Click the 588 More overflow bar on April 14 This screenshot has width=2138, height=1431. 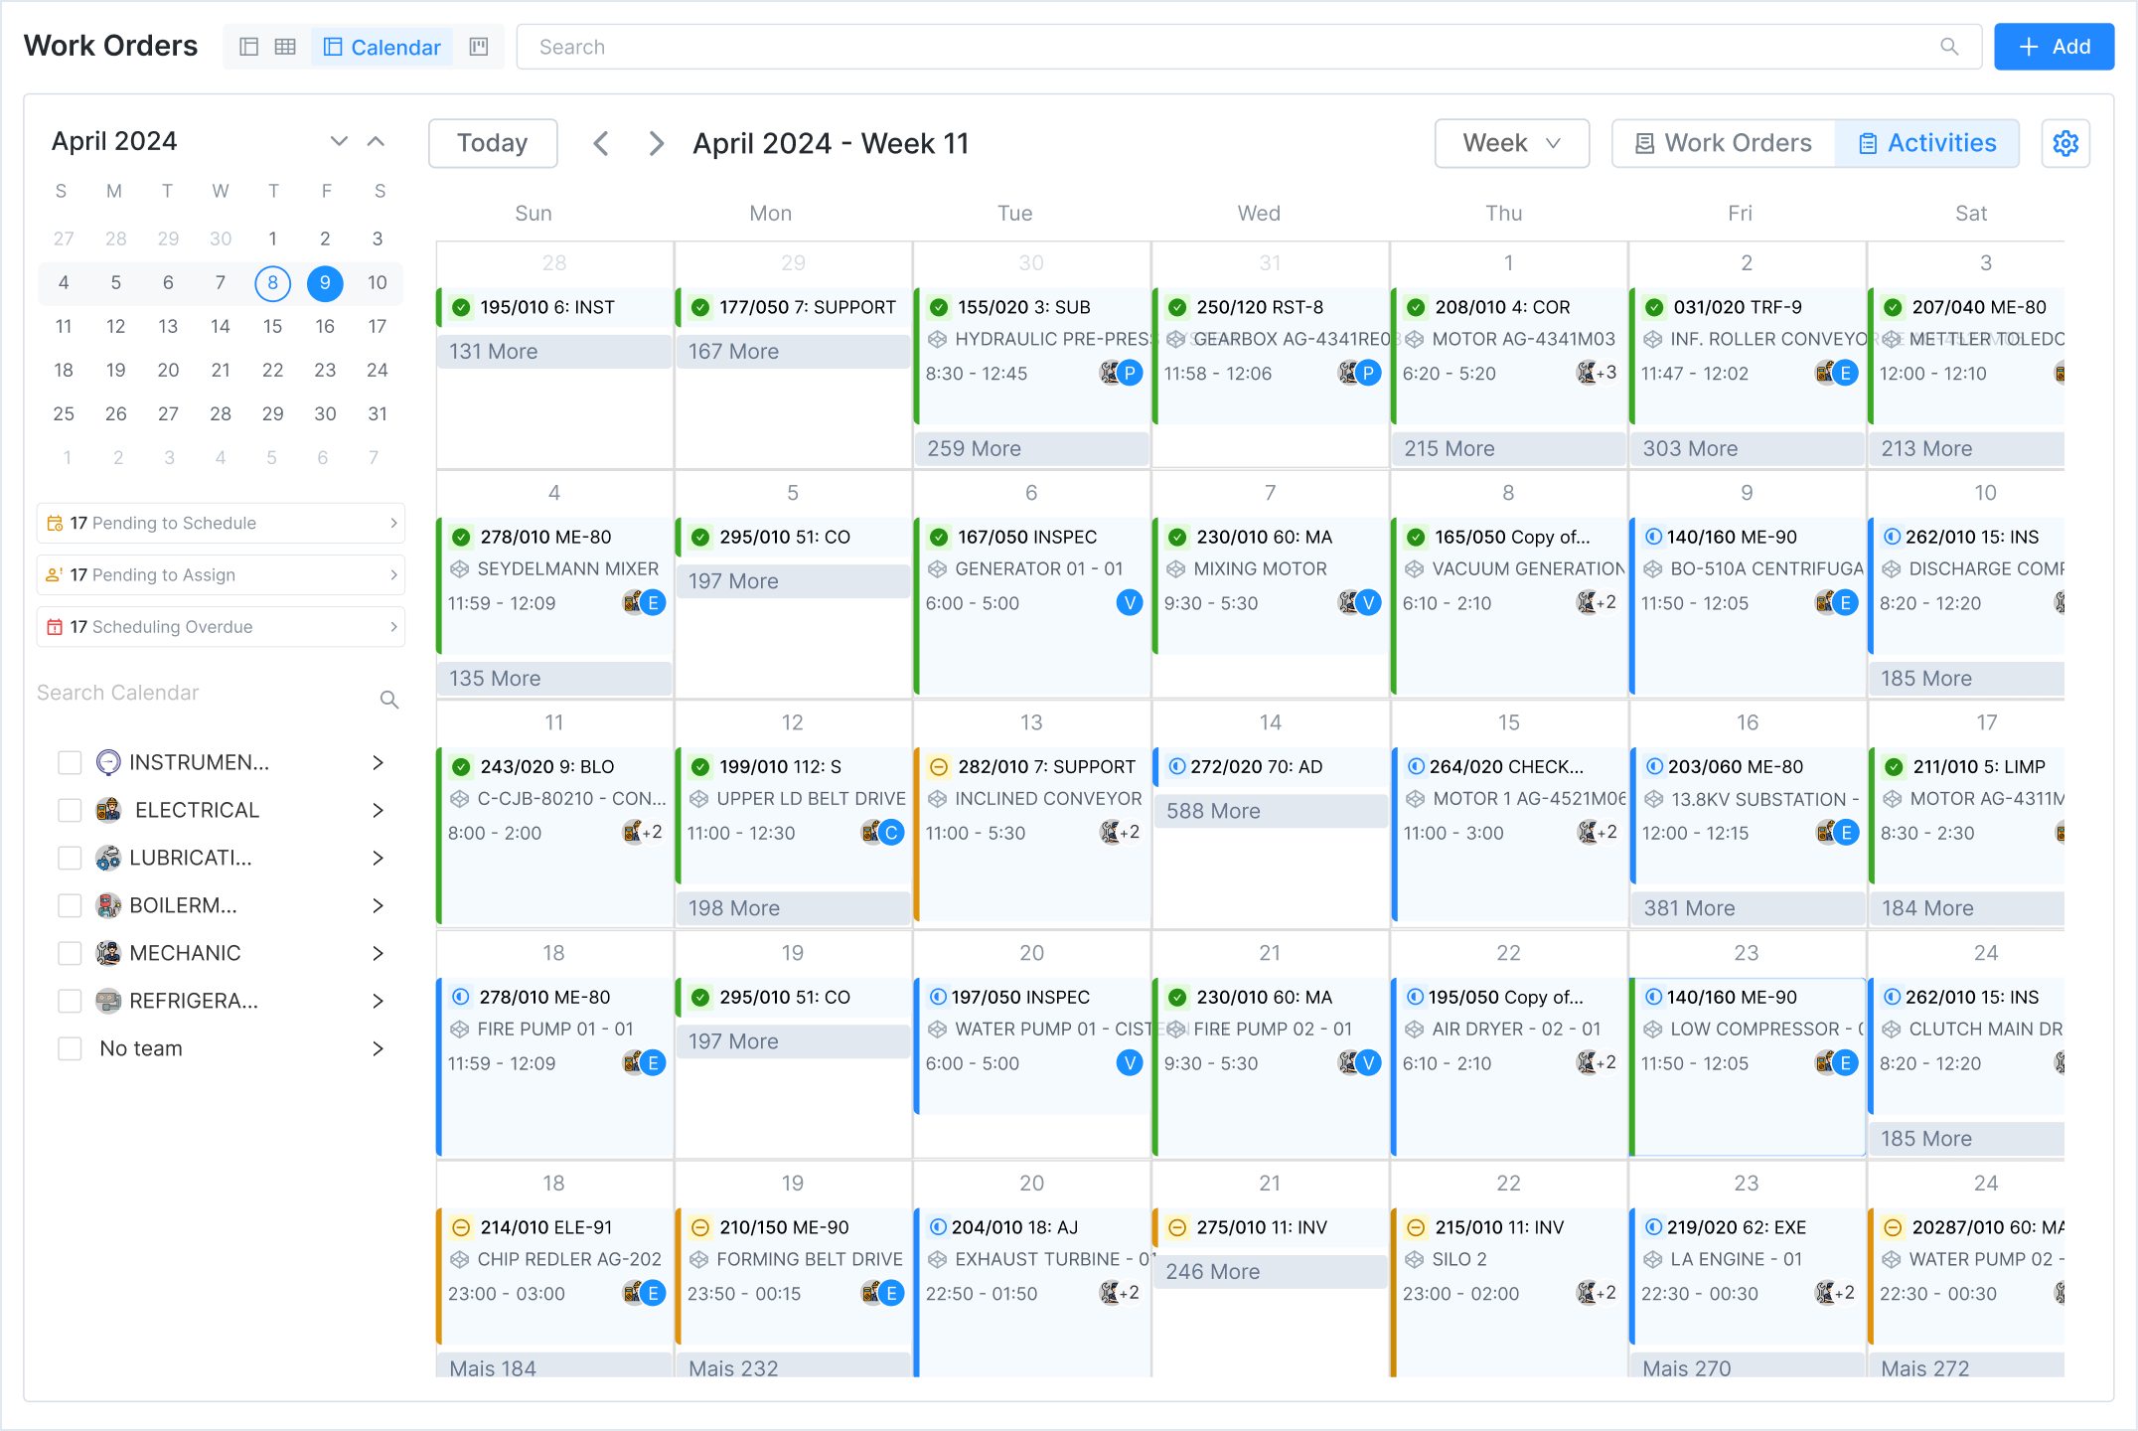[1270, 811]
